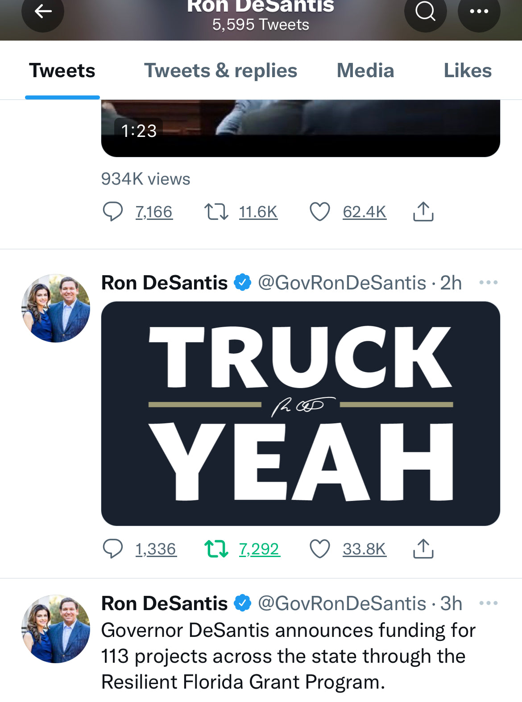522x702 pixels.
Task: Reply to the video tweet with 7,166 replies
Action: 112,211
